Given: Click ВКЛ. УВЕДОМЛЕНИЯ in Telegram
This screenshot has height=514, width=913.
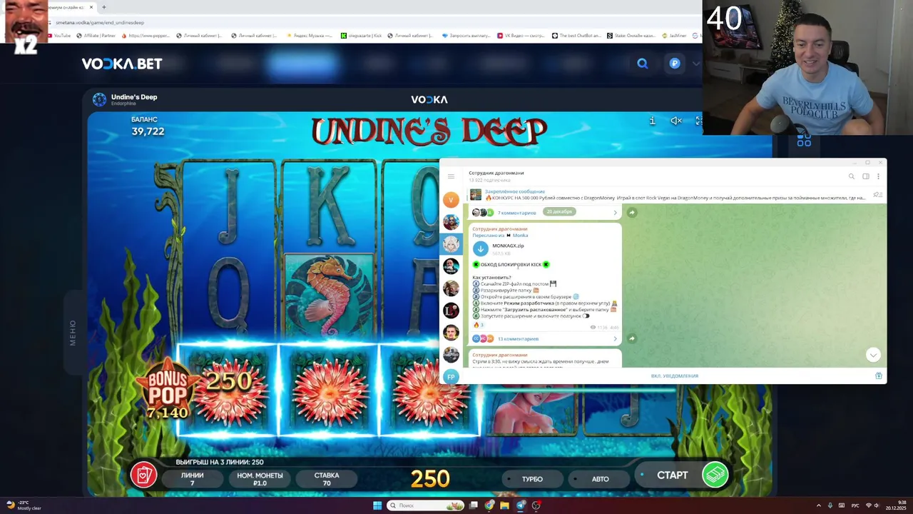Looking at the screenshot, I should coord(674,376).
